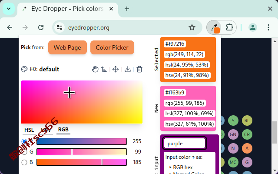Click the green CR circle avatar

pyautogui.click(x=247, y=134)
